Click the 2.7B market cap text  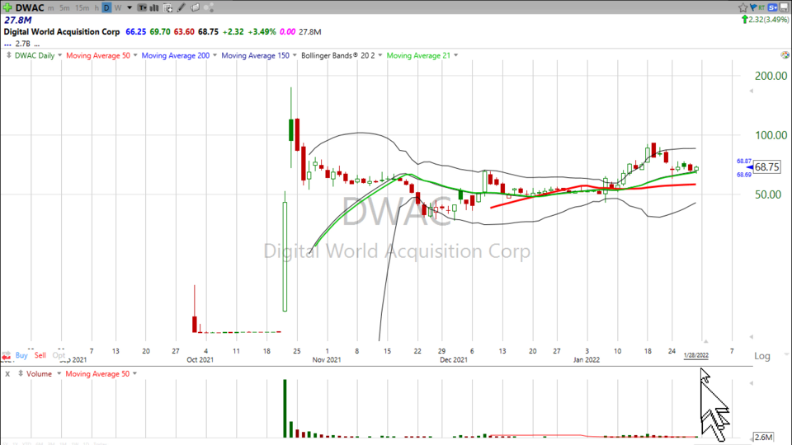point(23,44)
